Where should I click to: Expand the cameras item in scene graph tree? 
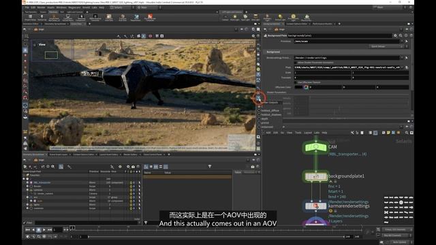27,190
